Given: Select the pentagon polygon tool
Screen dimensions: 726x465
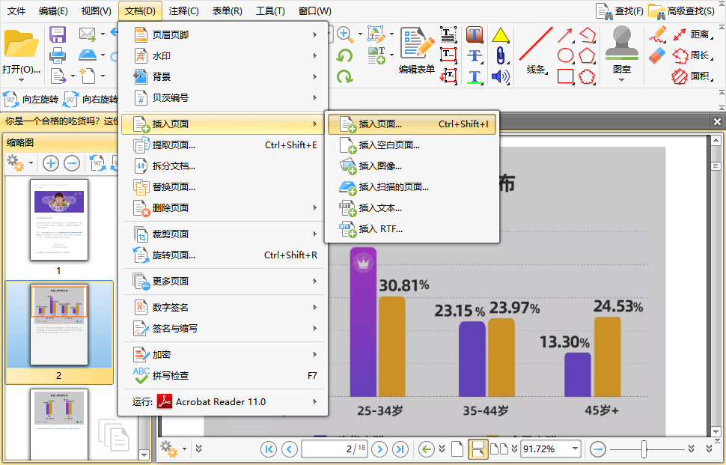Looking at the screenshot, I should pos(587,55).
